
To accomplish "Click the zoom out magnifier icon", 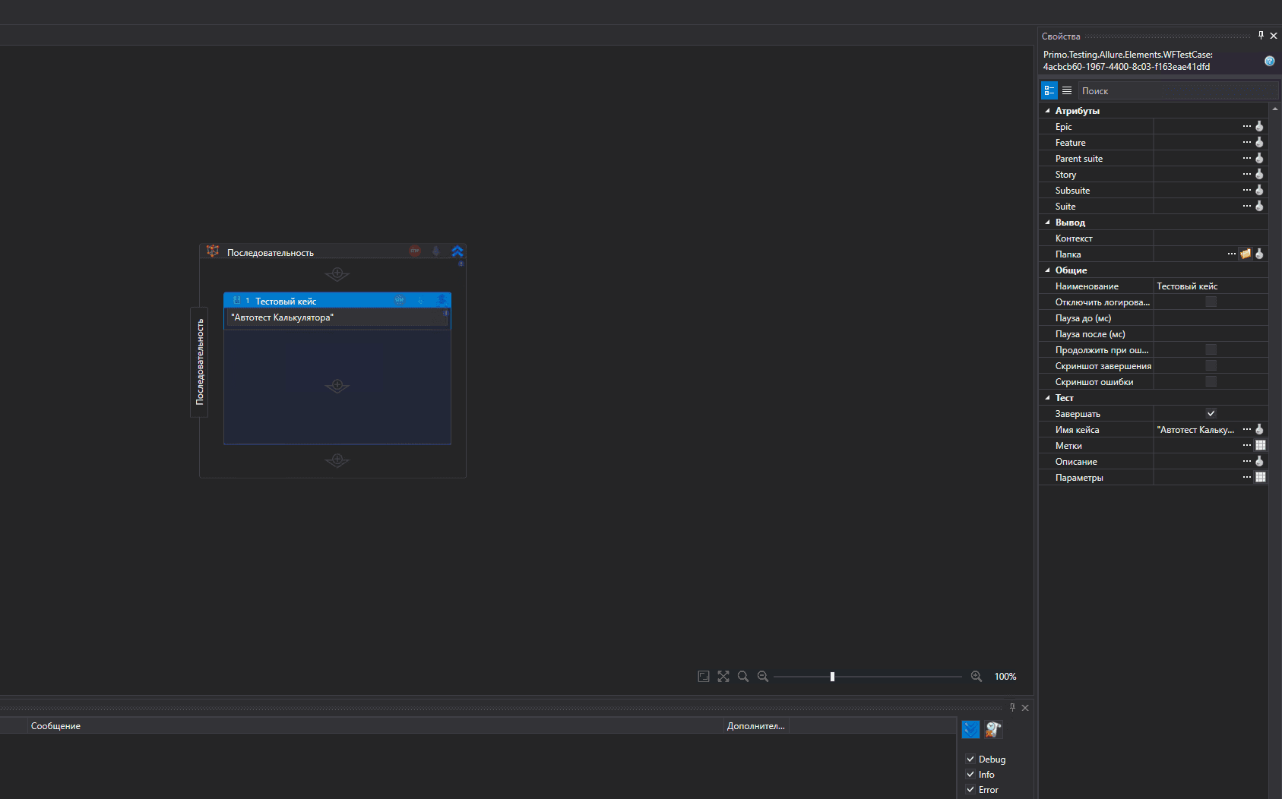I will pyautogui.click(x=763, y=677).
